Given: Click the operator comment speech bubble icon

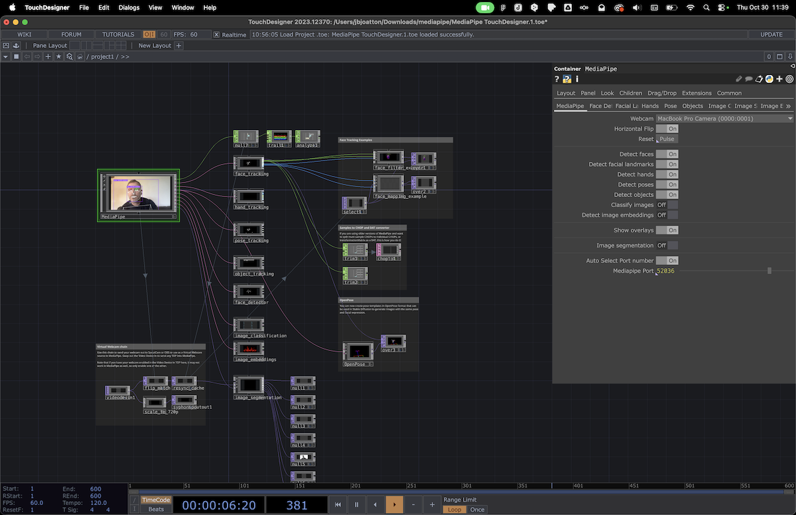Looking at the screenshot, I should pyautogui.click(x=749, y=79).
